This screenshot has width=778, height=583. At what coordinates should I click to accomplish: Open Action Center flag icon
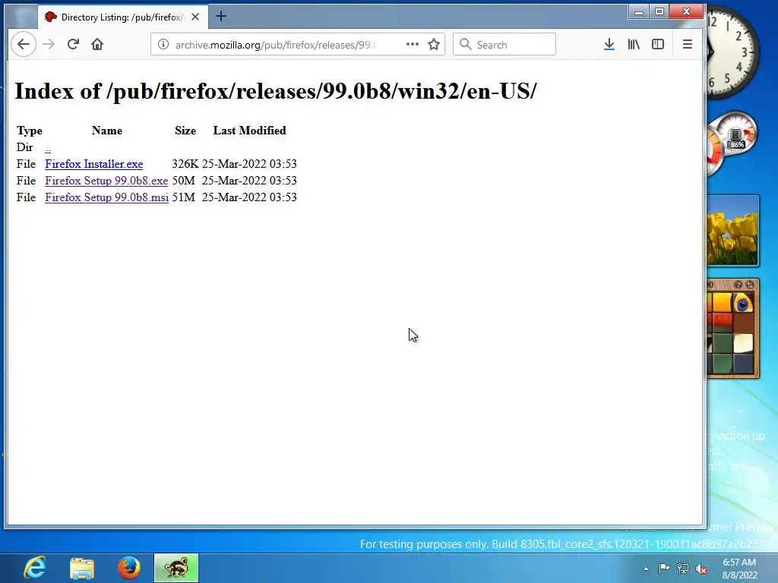[x=664, y=568]
